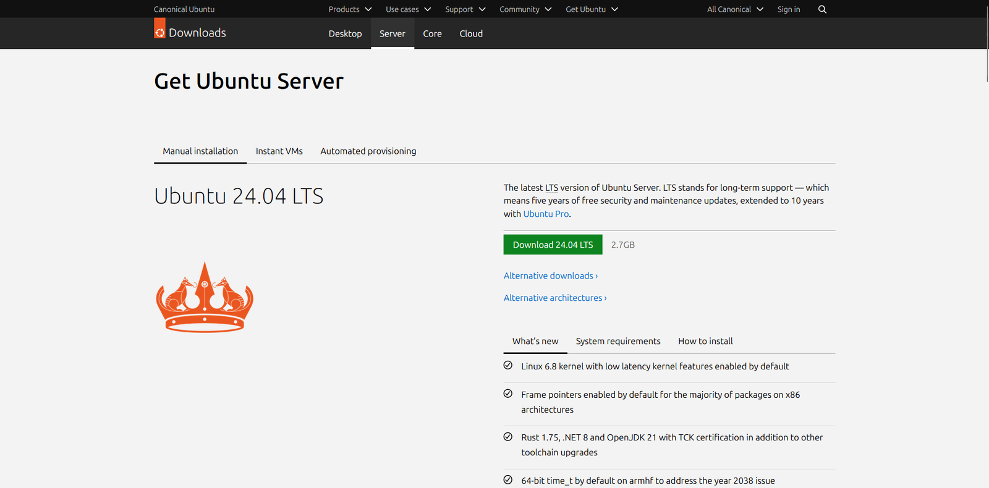Viewport: 989px width, 488px height.
Task: Go to the Core downloads tab
Action: tap(432, 33)
